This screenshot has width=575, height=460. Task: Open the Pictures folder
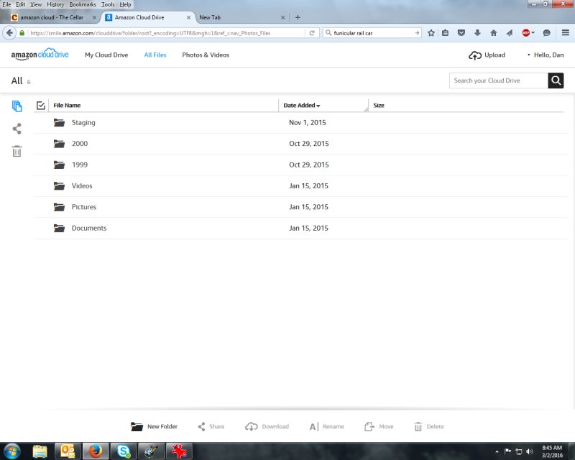coord(83,207)
